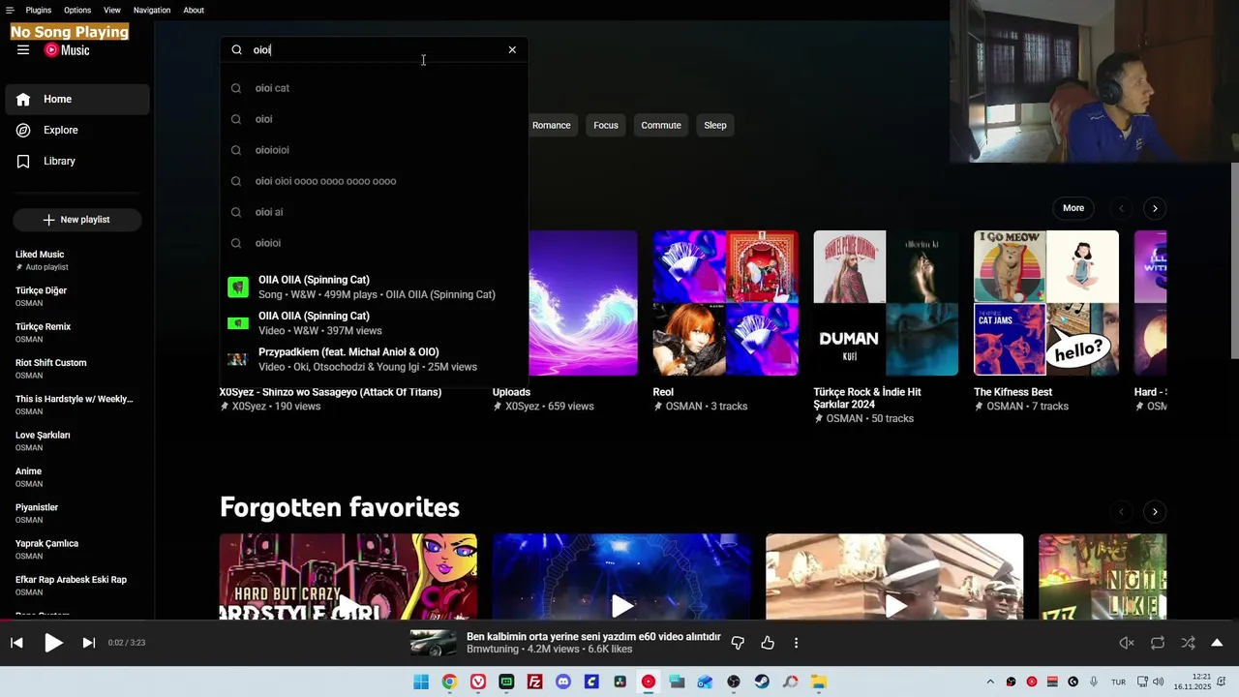1239x697 pixels.
Task: Play the coffin dance video thumbnail
Action: [894, 577]
